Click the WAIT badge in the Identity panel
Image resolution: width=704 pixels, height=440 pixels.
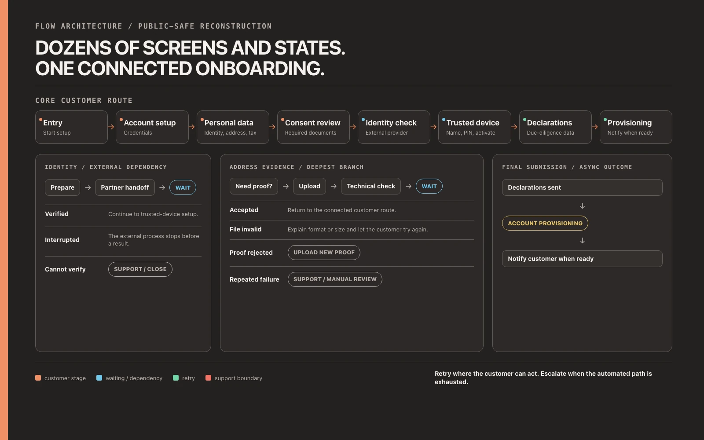tap(183, 187)
